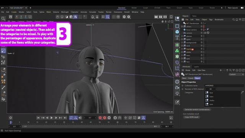Add Camera object icon
The width and height of the screenshot is (245, 138).
(x=177, y=87)
